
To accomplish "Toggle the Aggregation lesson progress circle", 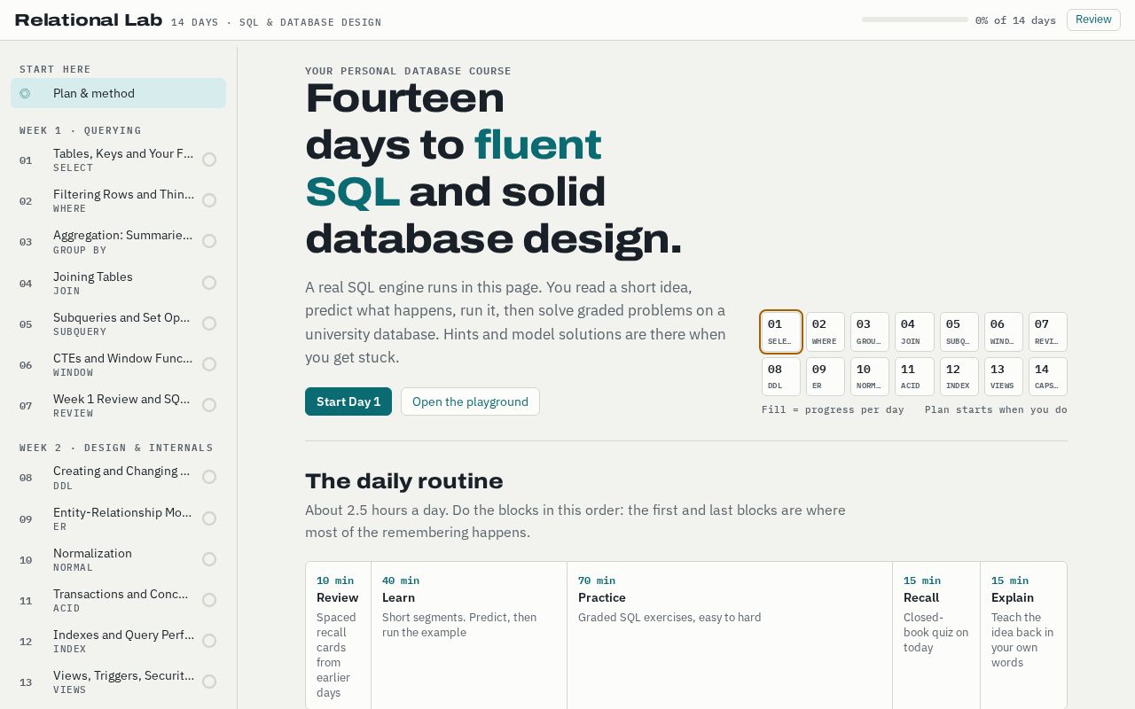I will click(209, 241).
